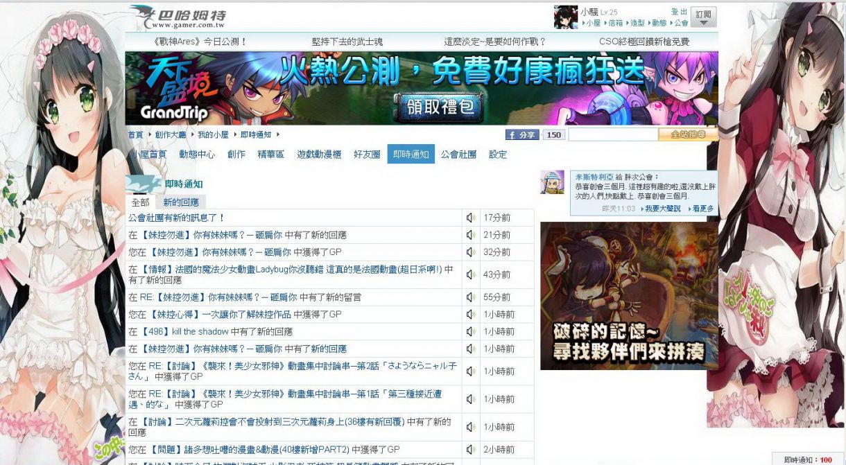Click the 43分前 timestamp text
Image resolution: width=846 pixels, height=465 pixels.
coord(497,274)
